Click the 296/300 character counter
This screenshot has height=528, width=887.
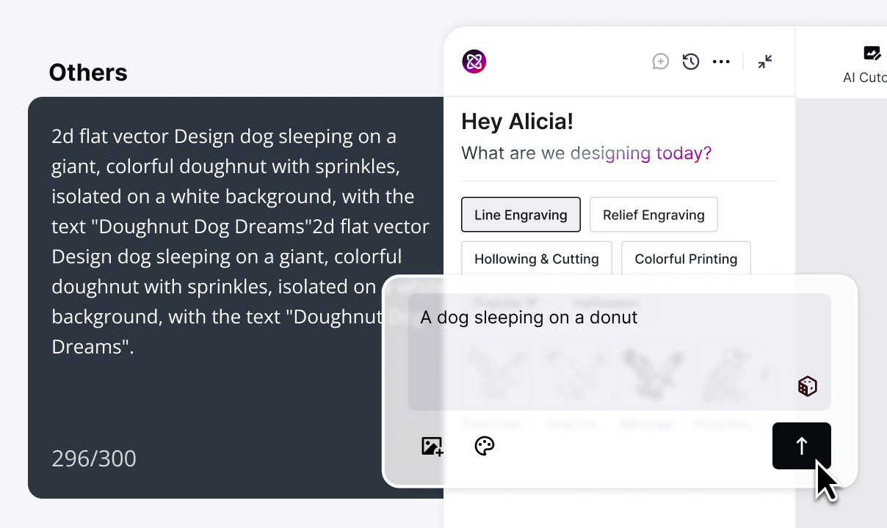(94, 458)
